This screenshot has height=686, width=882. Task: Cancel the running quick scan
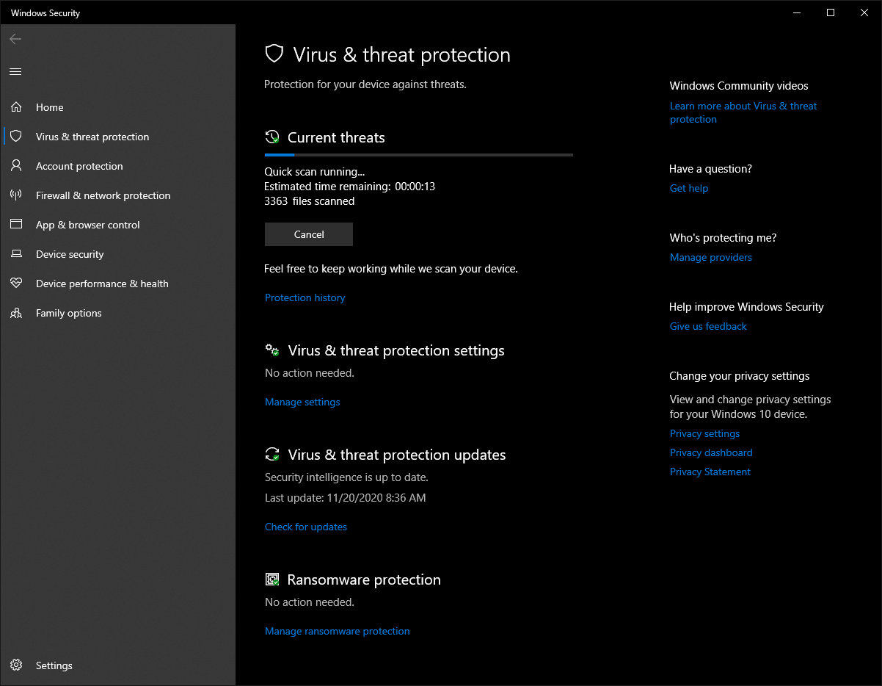coord(309,234)
